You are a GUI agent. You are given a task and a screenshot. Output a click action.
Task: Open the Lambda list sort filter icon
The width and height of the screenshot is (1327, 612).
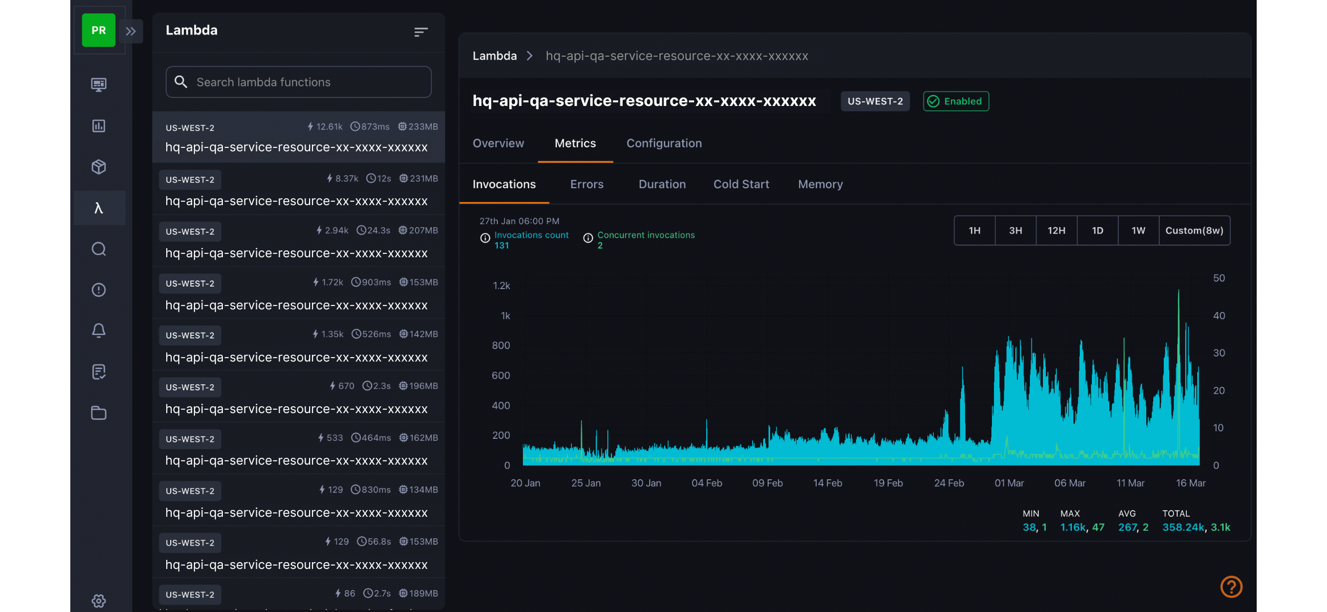pyautogui.click(x=421, y=32)
